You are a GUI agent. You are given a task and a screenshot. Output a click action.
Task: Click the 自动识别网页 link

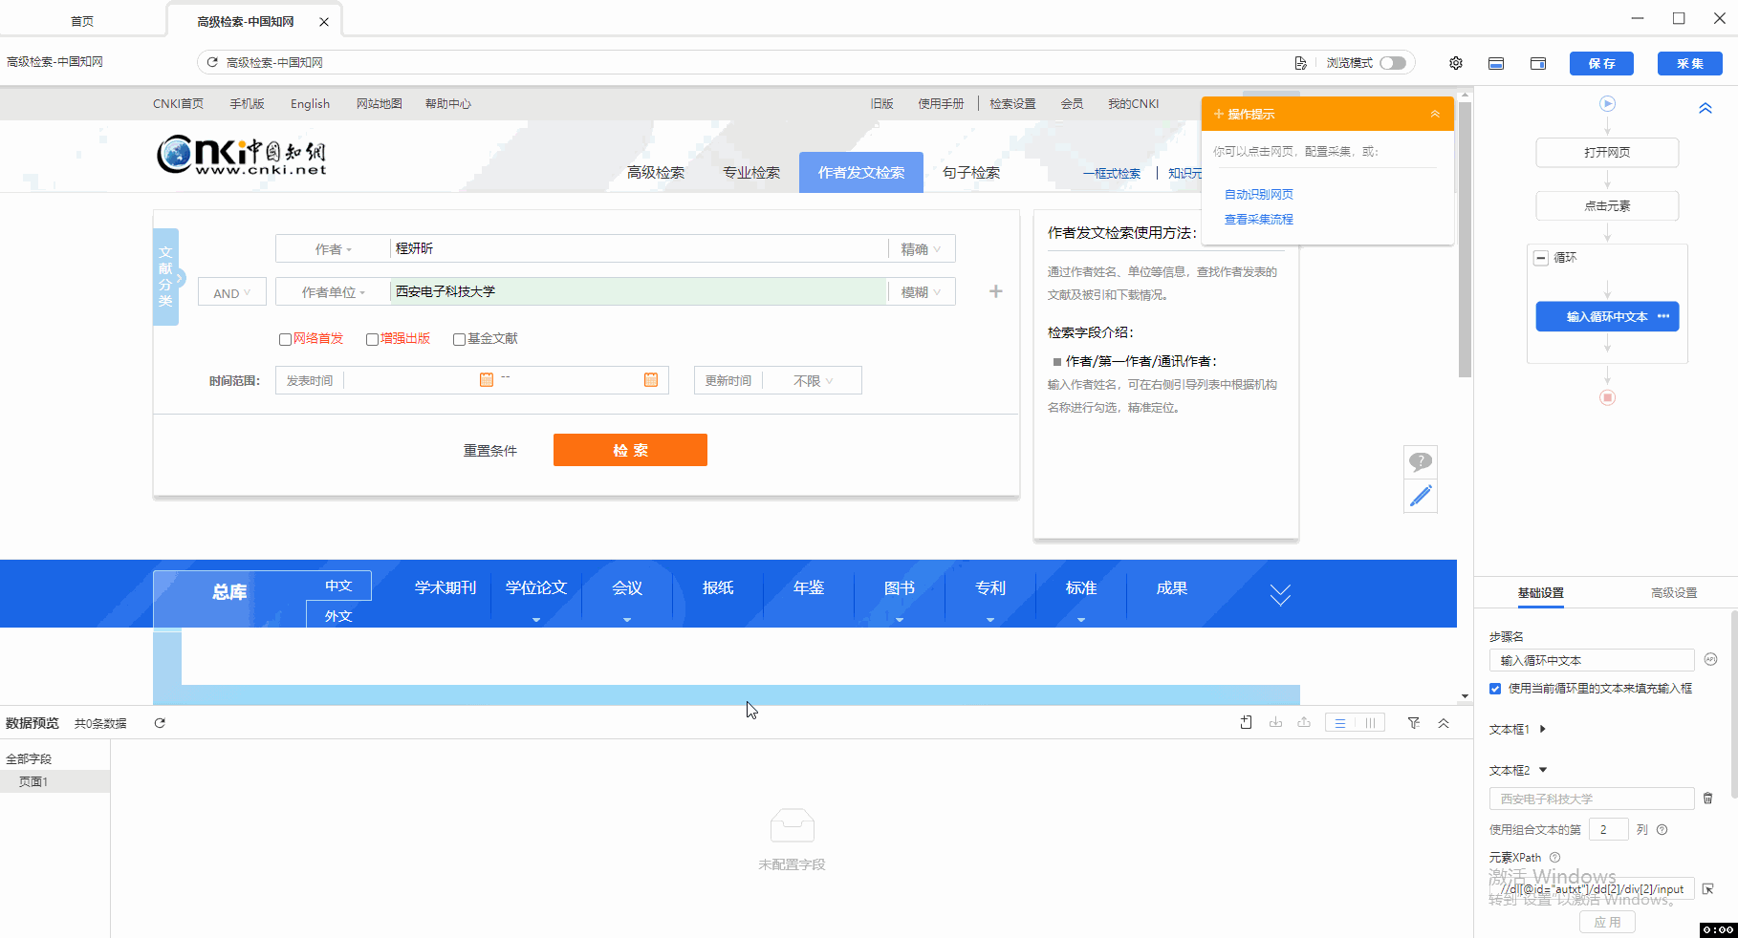tap(1258, 194)
